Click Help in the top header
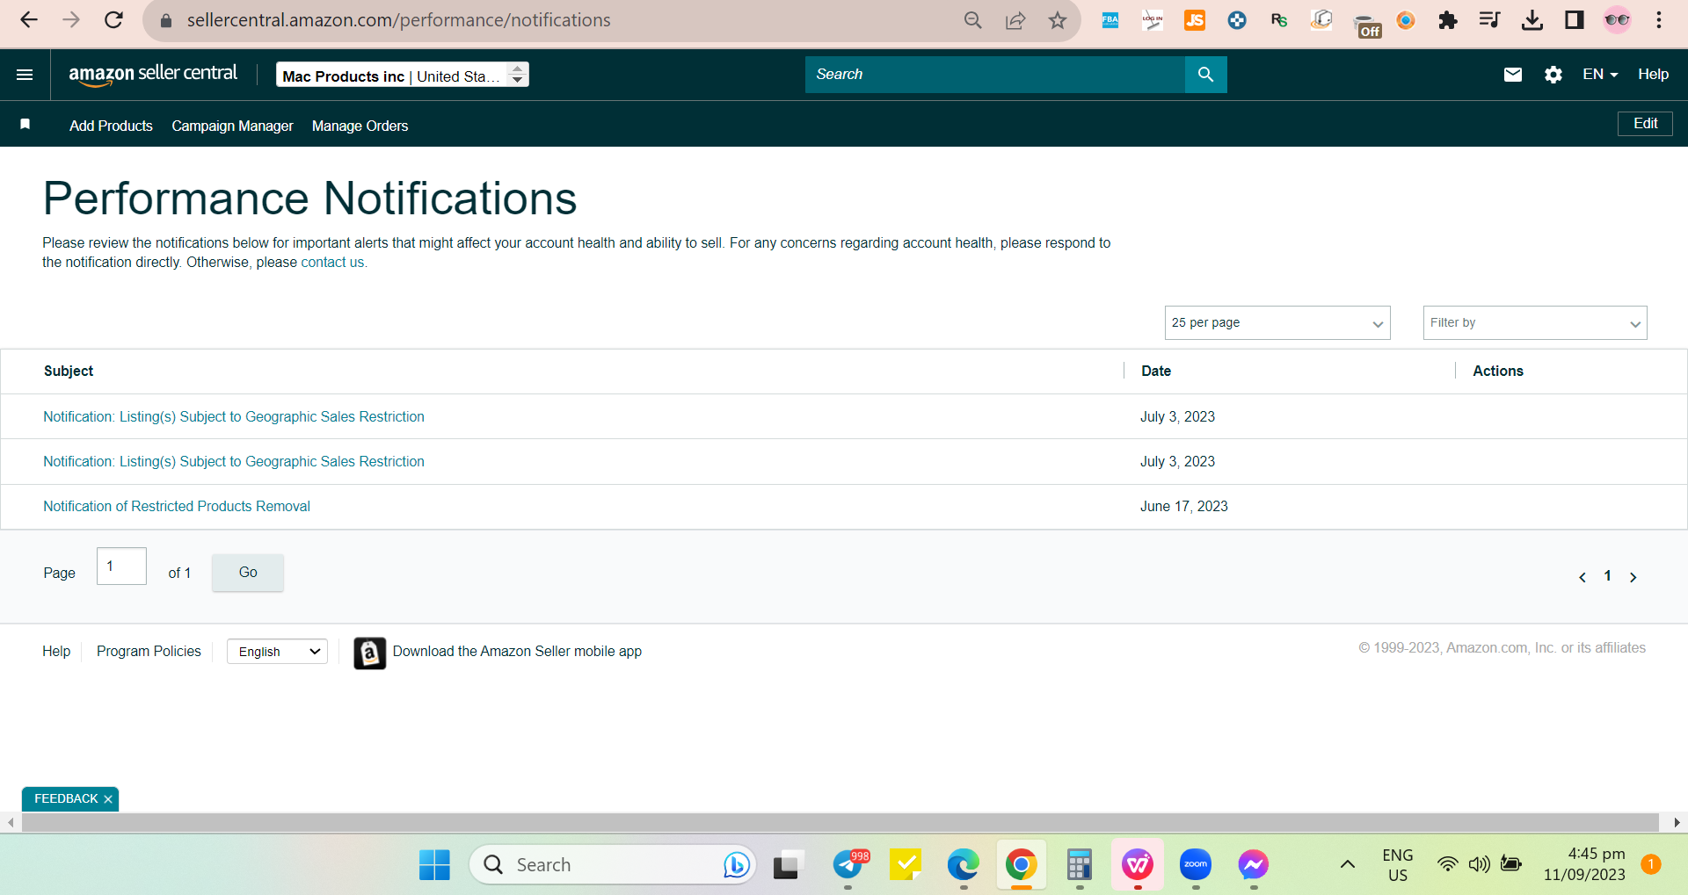The image size is (1688, 895). 1653,75
